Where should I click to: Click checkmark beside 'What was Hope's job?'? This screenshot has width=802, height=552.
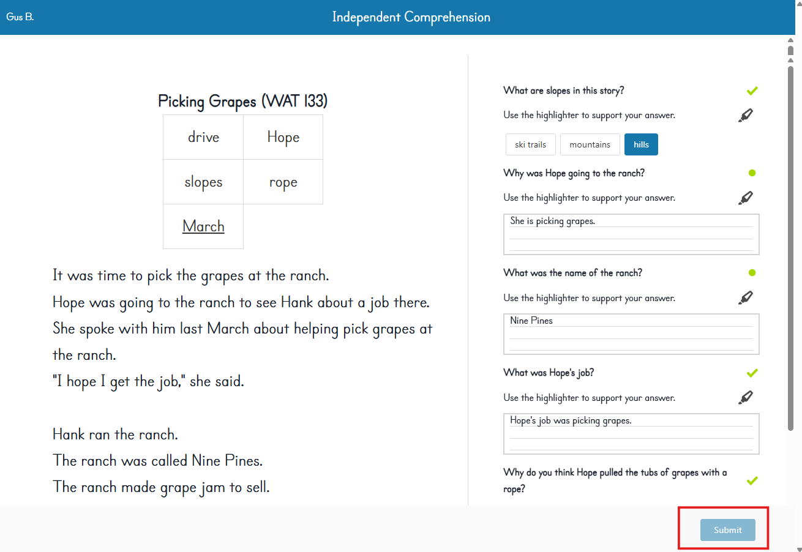(752, 373)
